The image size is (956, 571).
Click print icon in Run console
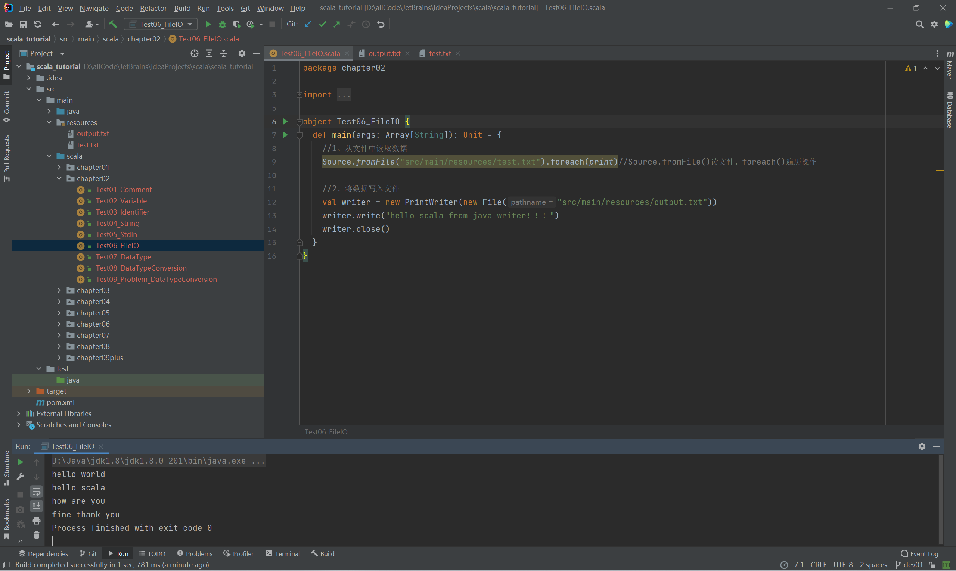click(x=37, y=521)
